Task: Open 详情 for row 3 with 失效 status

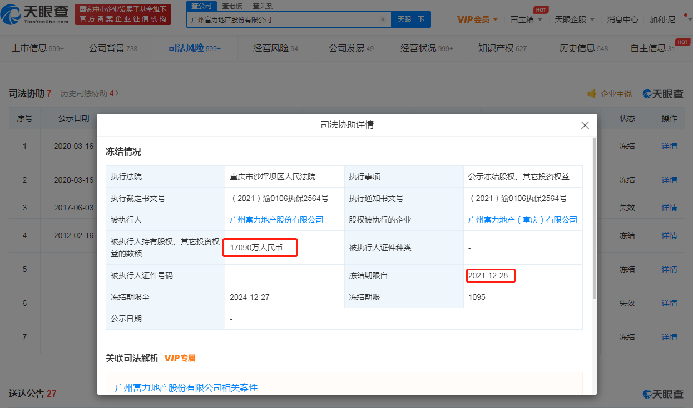Action: point(669,208)
